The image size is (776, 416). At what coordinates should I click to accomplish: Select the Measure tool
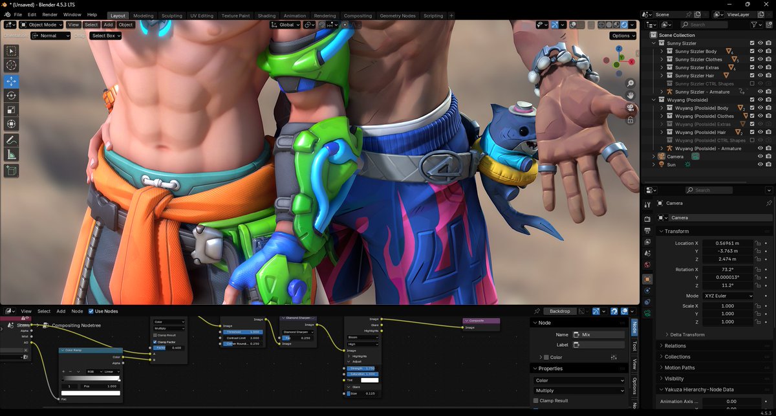pyautogui.click(x=11, y=155)
